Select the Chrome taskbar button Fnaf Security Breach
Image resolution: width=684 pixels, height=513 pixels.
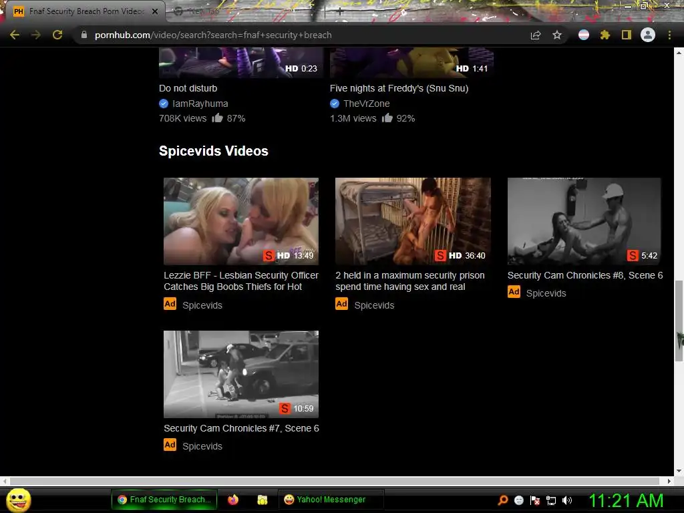point(164,500)
